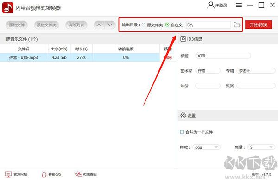Image resolution: width=278 pixels, height=180 pixels.
Task: Click the QQ customer service penguin icon
Action: pyautogui.click(x=44, y=174)
